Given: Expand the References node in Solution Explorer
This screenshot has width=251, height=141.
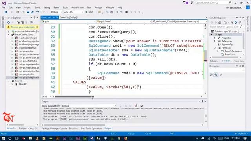Looking at the screenshot, I should [x=215, y=41].
